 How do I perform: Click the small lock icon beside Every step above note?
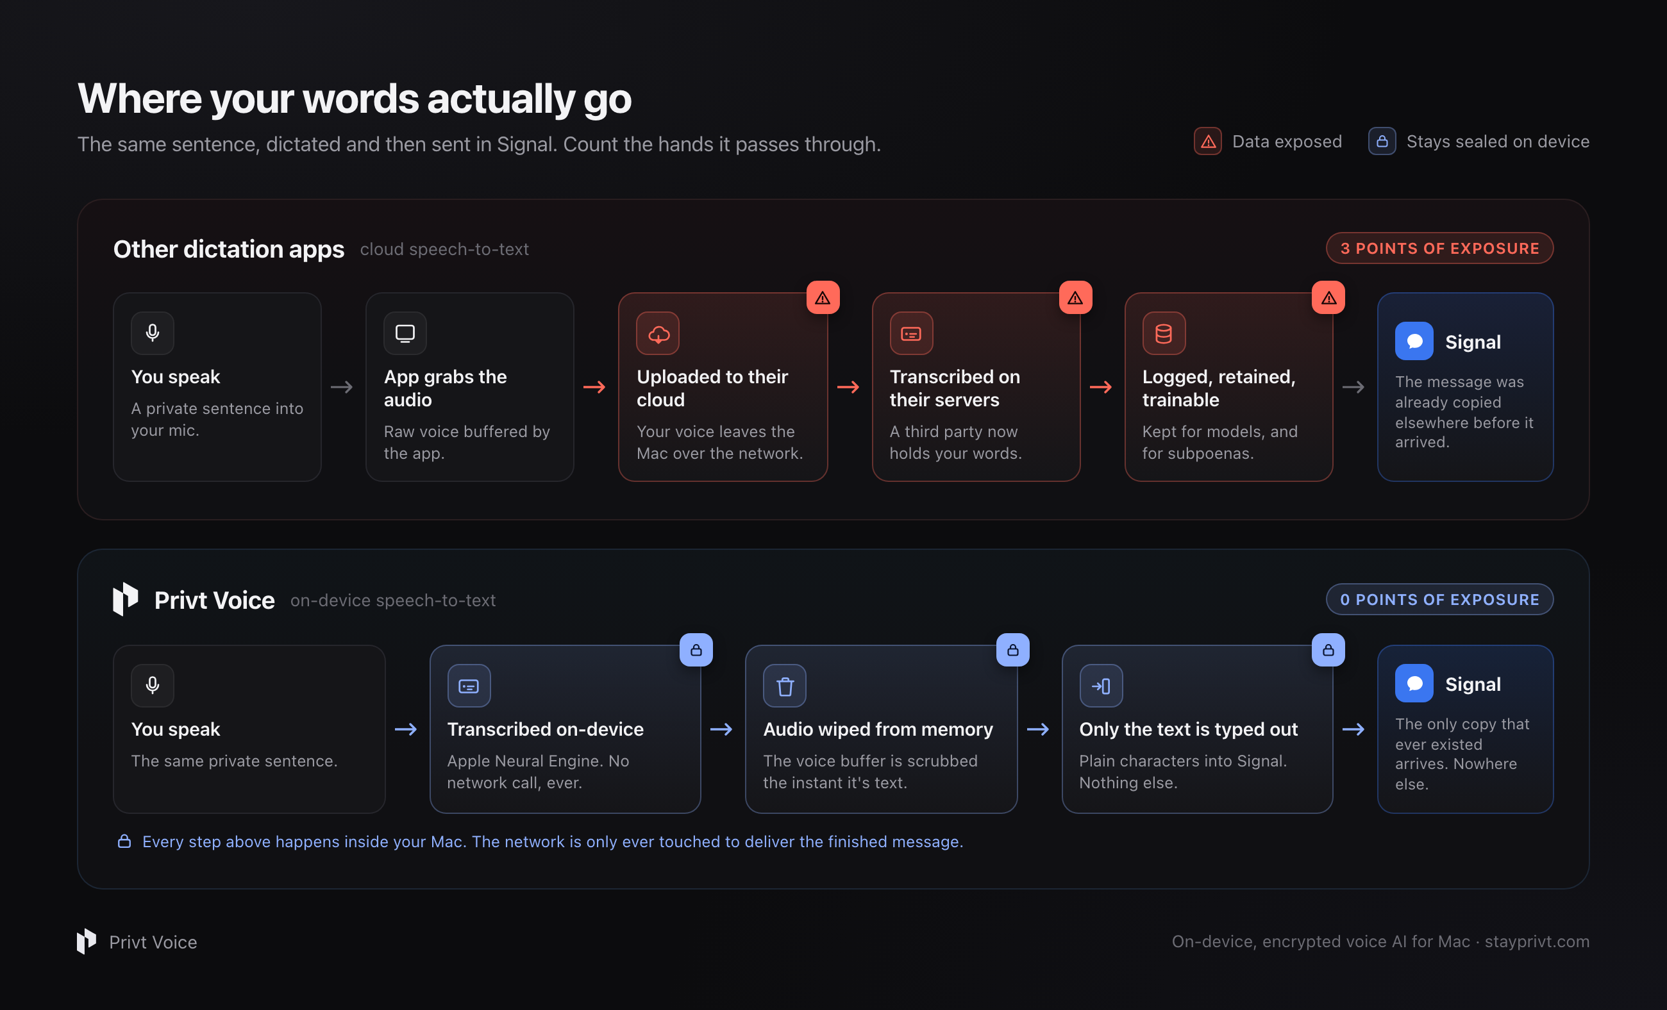(x=124, y=841)
